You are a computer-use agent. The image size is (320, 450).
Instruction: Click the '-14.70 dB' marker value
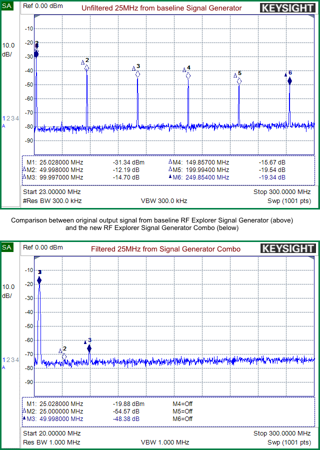point(126,177)
